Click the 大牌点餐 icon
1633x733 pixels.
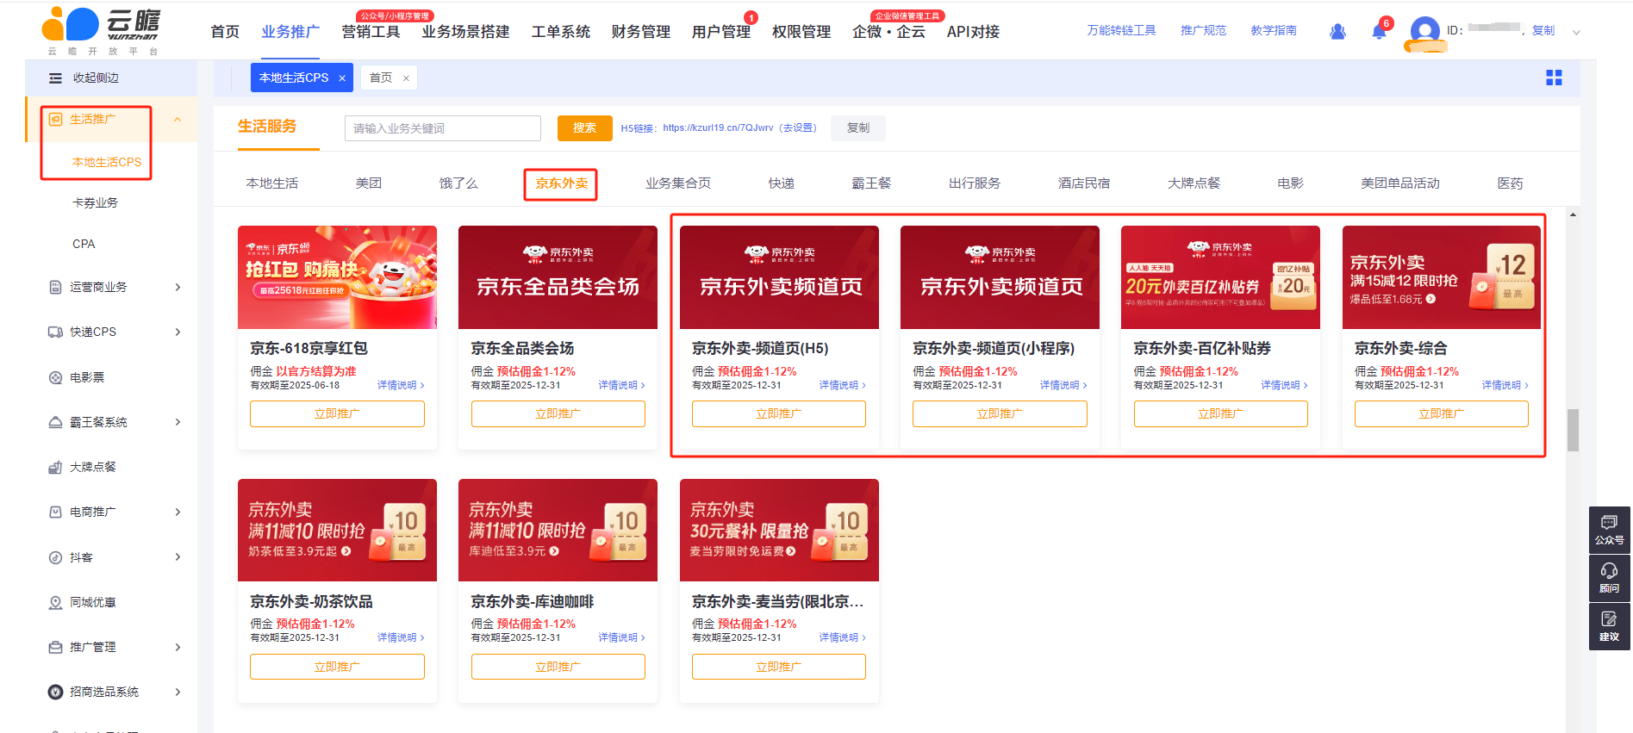click(x=55, y=467)
